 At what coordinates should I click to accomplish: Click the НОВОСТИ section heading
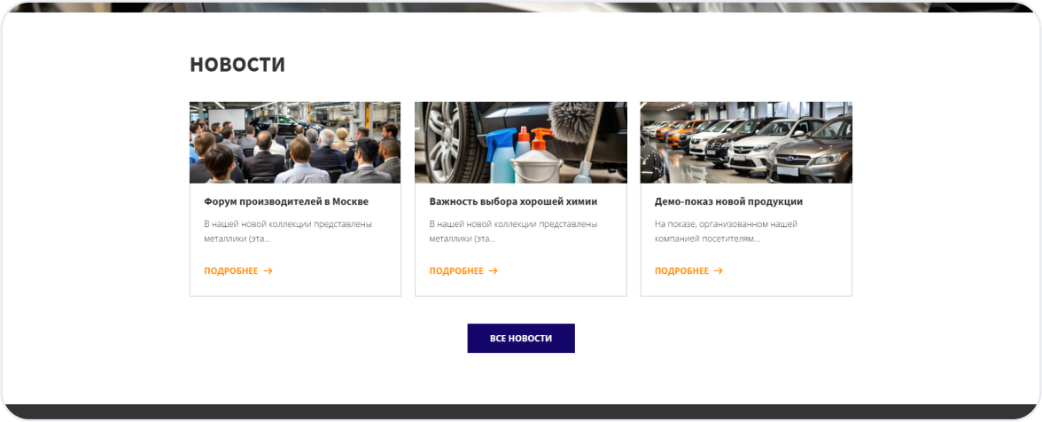(237, 65)
